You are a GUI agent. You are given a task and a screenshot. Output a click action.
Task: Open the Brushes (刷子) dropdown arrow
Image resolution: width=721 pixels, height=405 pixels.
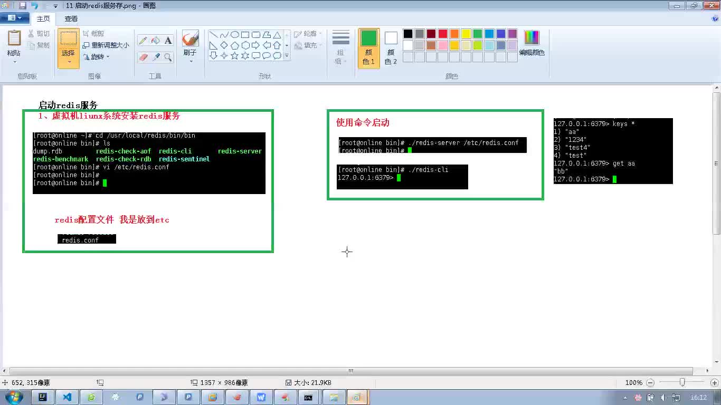[x=191, y=61]
